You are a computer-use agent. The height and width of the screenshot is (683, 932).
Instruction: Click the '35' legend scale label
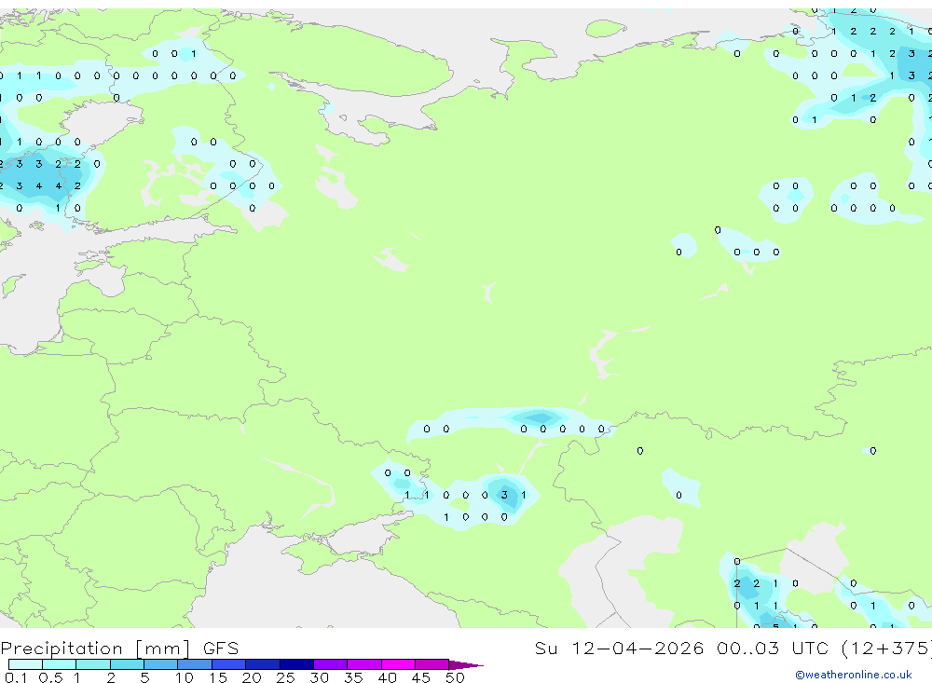353,677
